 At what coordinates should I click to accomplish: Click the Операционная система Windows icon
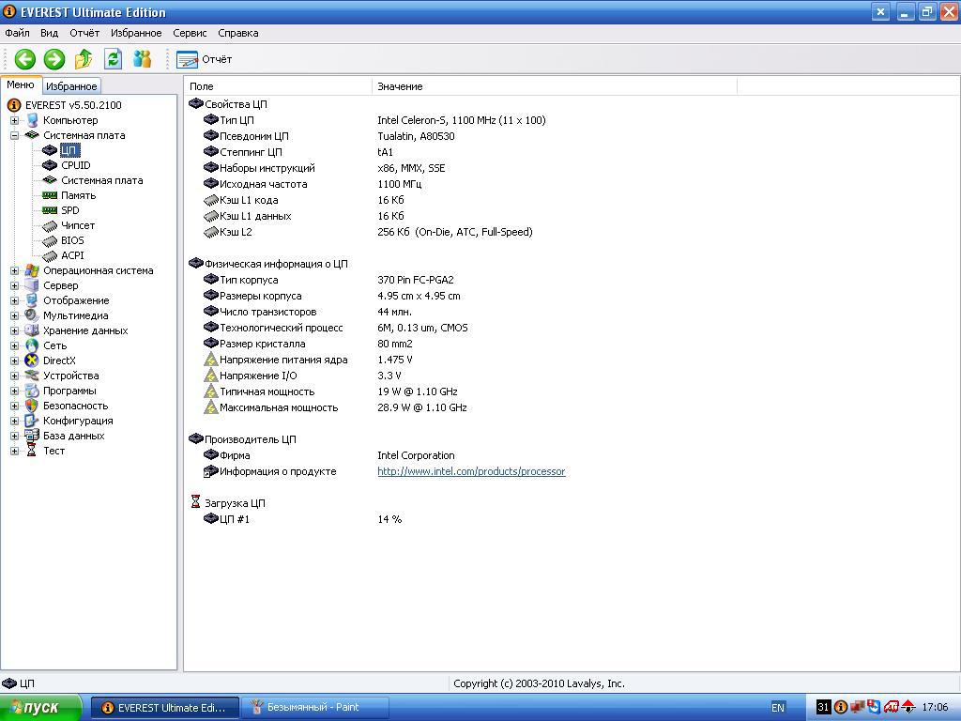[x=32, y=270]
